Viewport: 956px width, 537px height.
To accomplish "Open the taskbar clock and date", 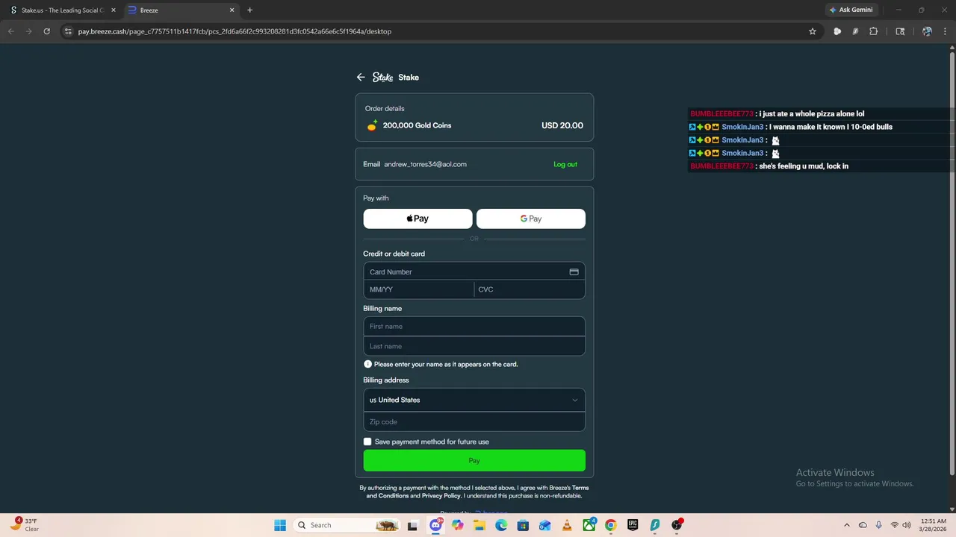I will (x=934, y=525).
